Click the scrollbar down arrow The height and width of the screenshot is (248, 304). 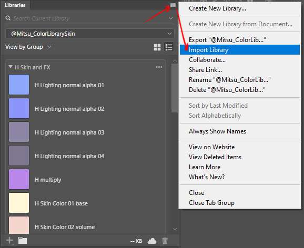pyautogui.click(x=175, y=229)
